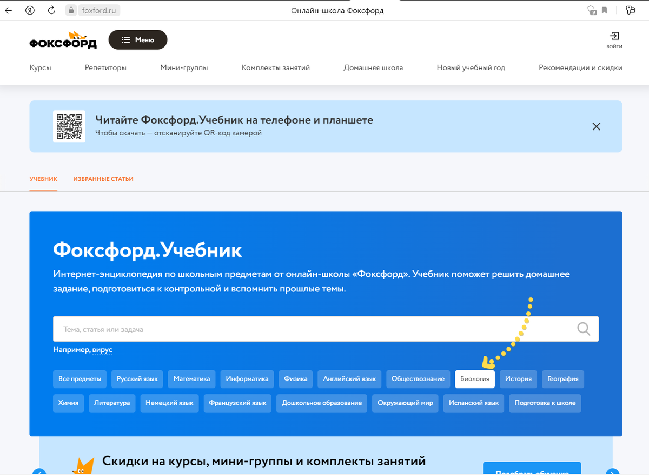
Task: Open Комплекты занятий
Action: click(x=276, y=68)
